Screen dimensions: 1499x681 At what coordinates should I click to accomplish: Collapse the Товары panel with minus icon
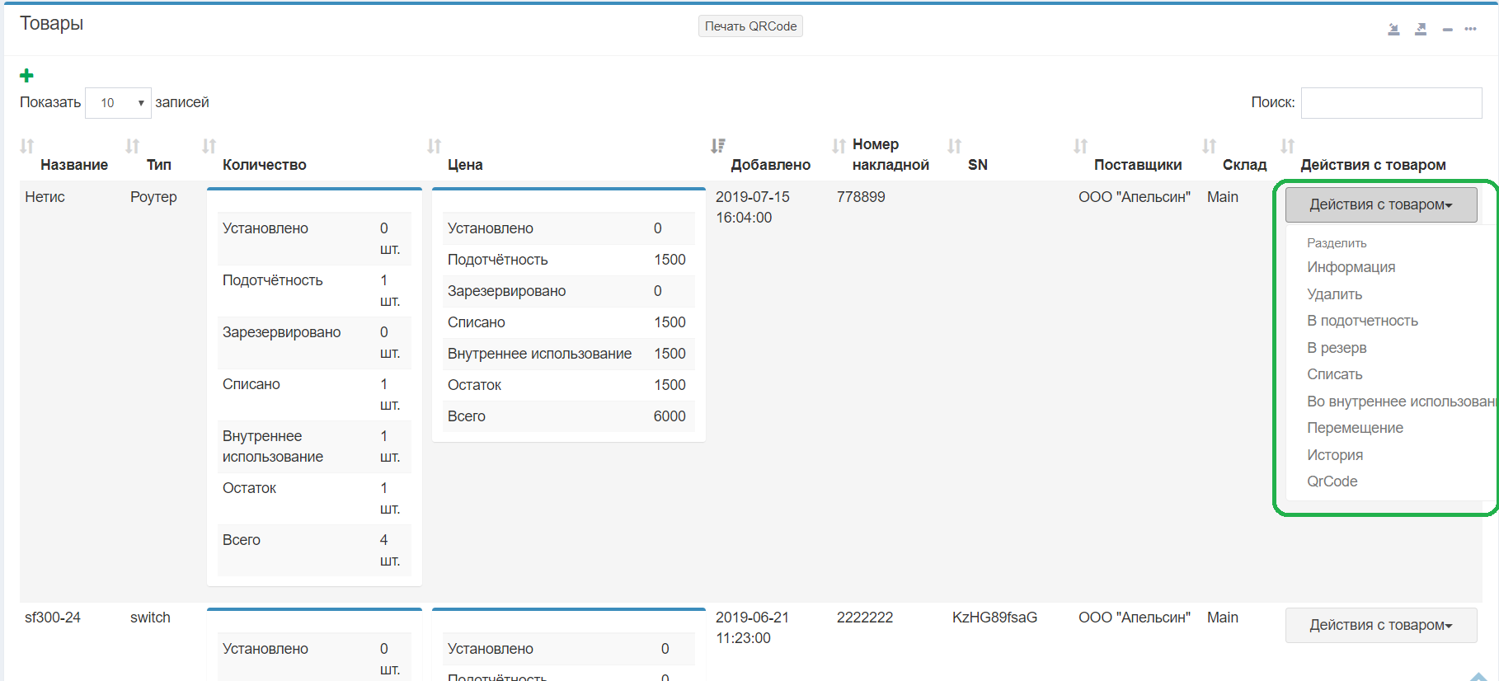[1447, 30]
